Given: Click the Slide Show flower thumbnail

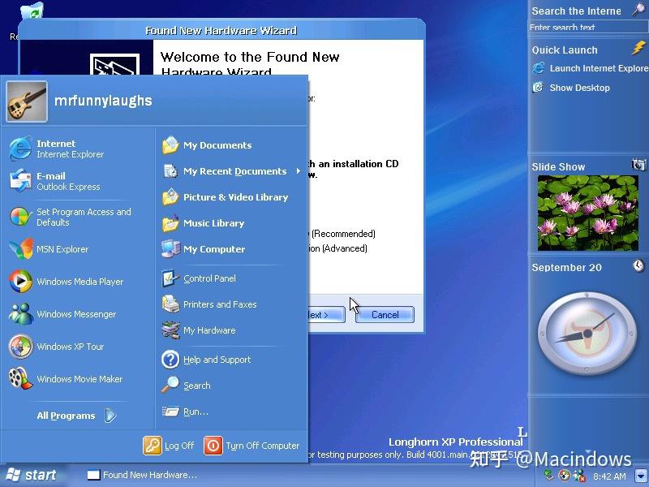Looking at the screenshot, I should click(x=588, y=213).
